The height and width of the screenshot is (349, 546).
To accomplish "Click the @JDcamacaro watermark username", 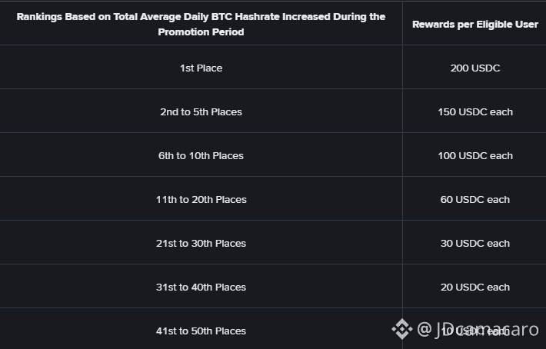I will click(477, 330).
